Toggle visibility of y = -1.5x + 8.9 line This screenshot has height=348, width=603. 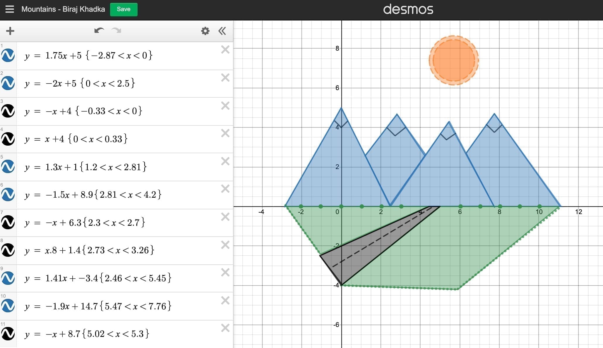[8, 194]
